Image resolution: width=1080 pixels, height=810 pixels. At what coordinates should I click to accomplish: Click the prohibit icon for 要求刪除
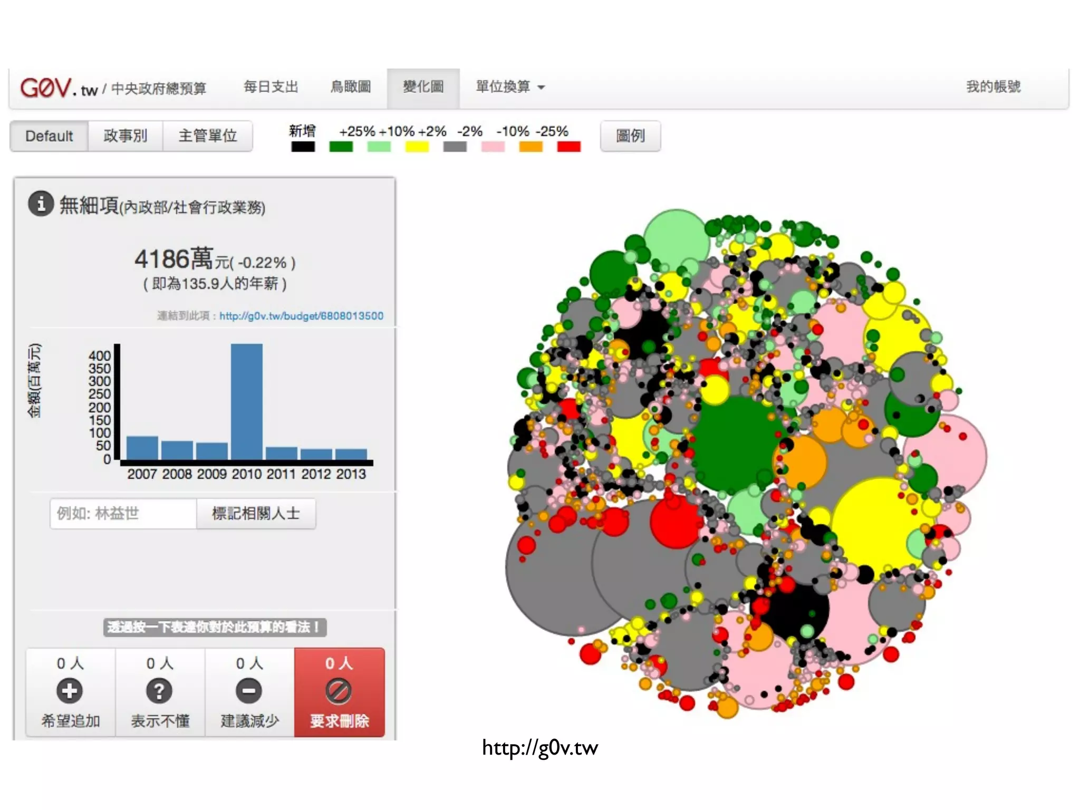point(339,691)
